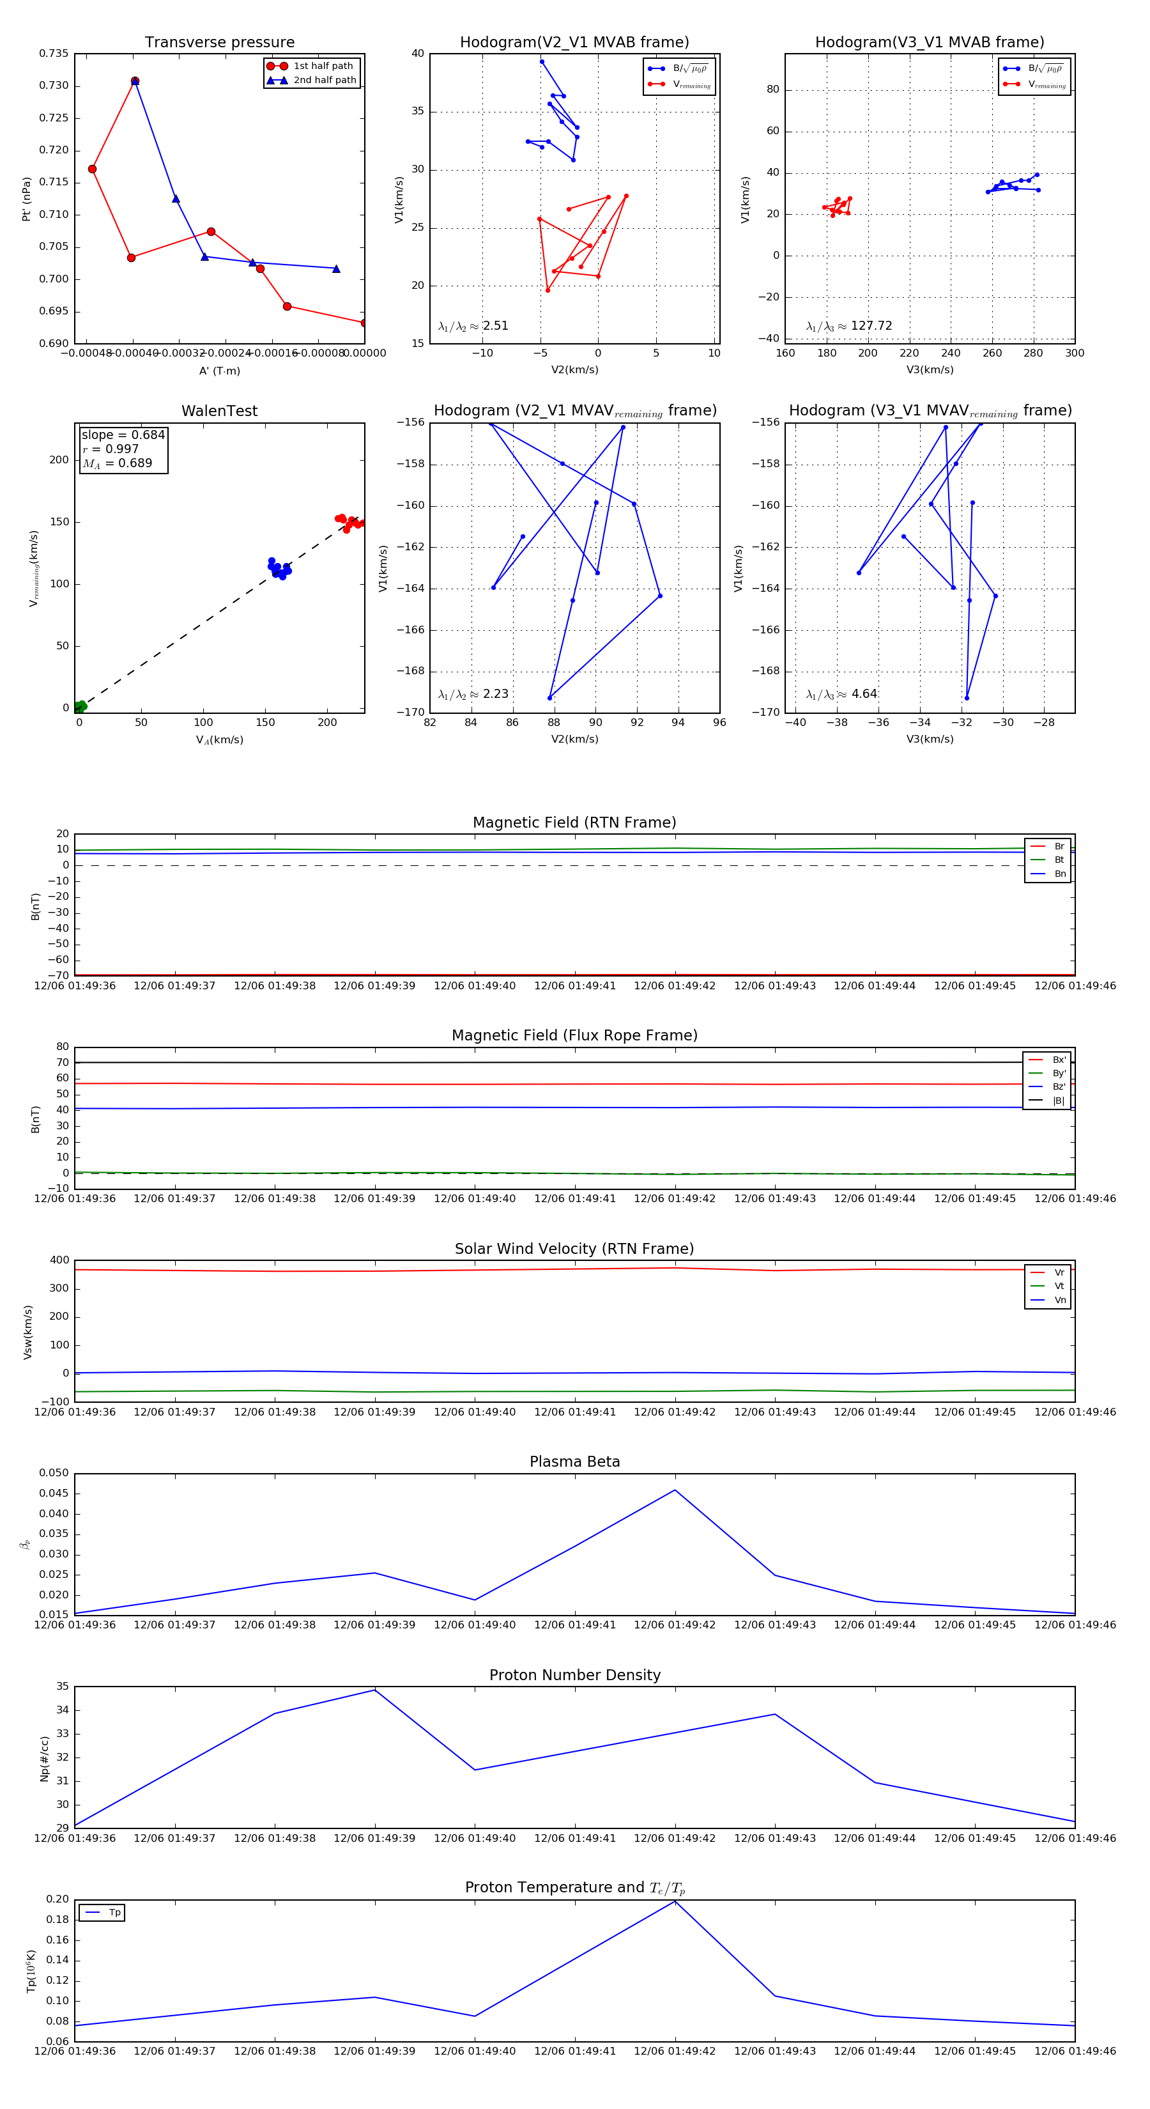This screenshot has width=1150, height=2109.
Task: Select the '2nd half path' legend entry
Action: [x=312, y=81]
